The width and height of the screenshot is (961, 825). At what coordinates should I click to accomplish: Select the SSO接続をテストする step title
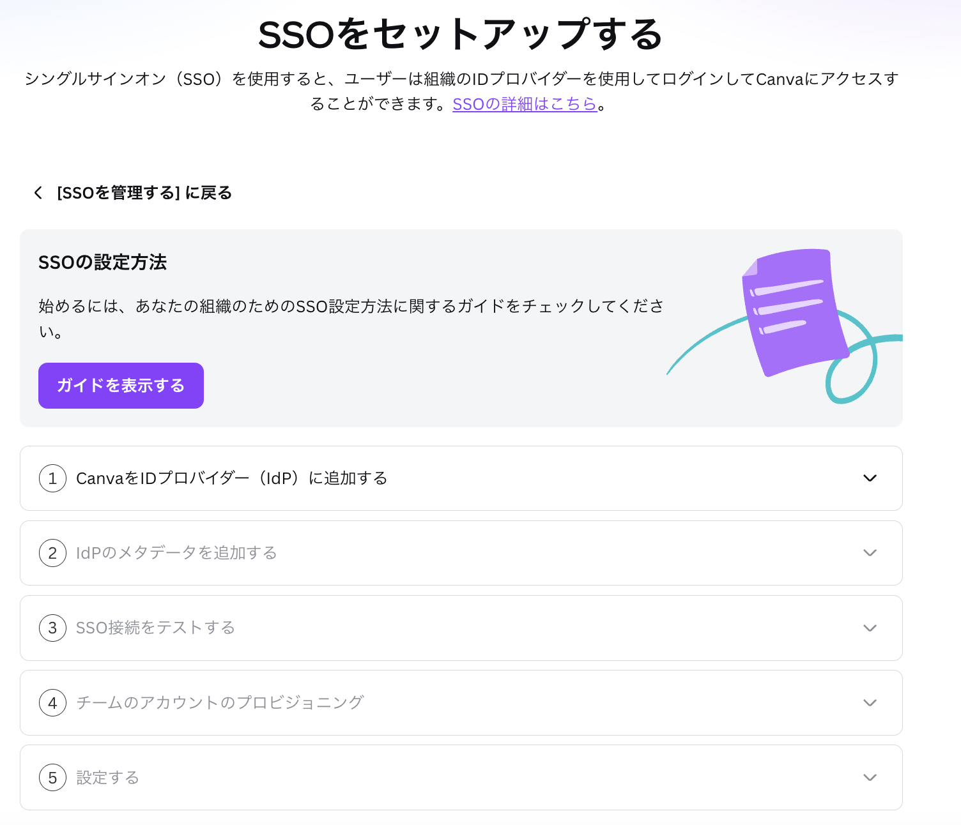tap(155, 628)
